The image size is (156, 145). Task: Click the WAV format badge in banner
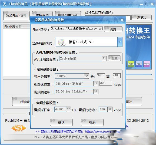point(147,64)
